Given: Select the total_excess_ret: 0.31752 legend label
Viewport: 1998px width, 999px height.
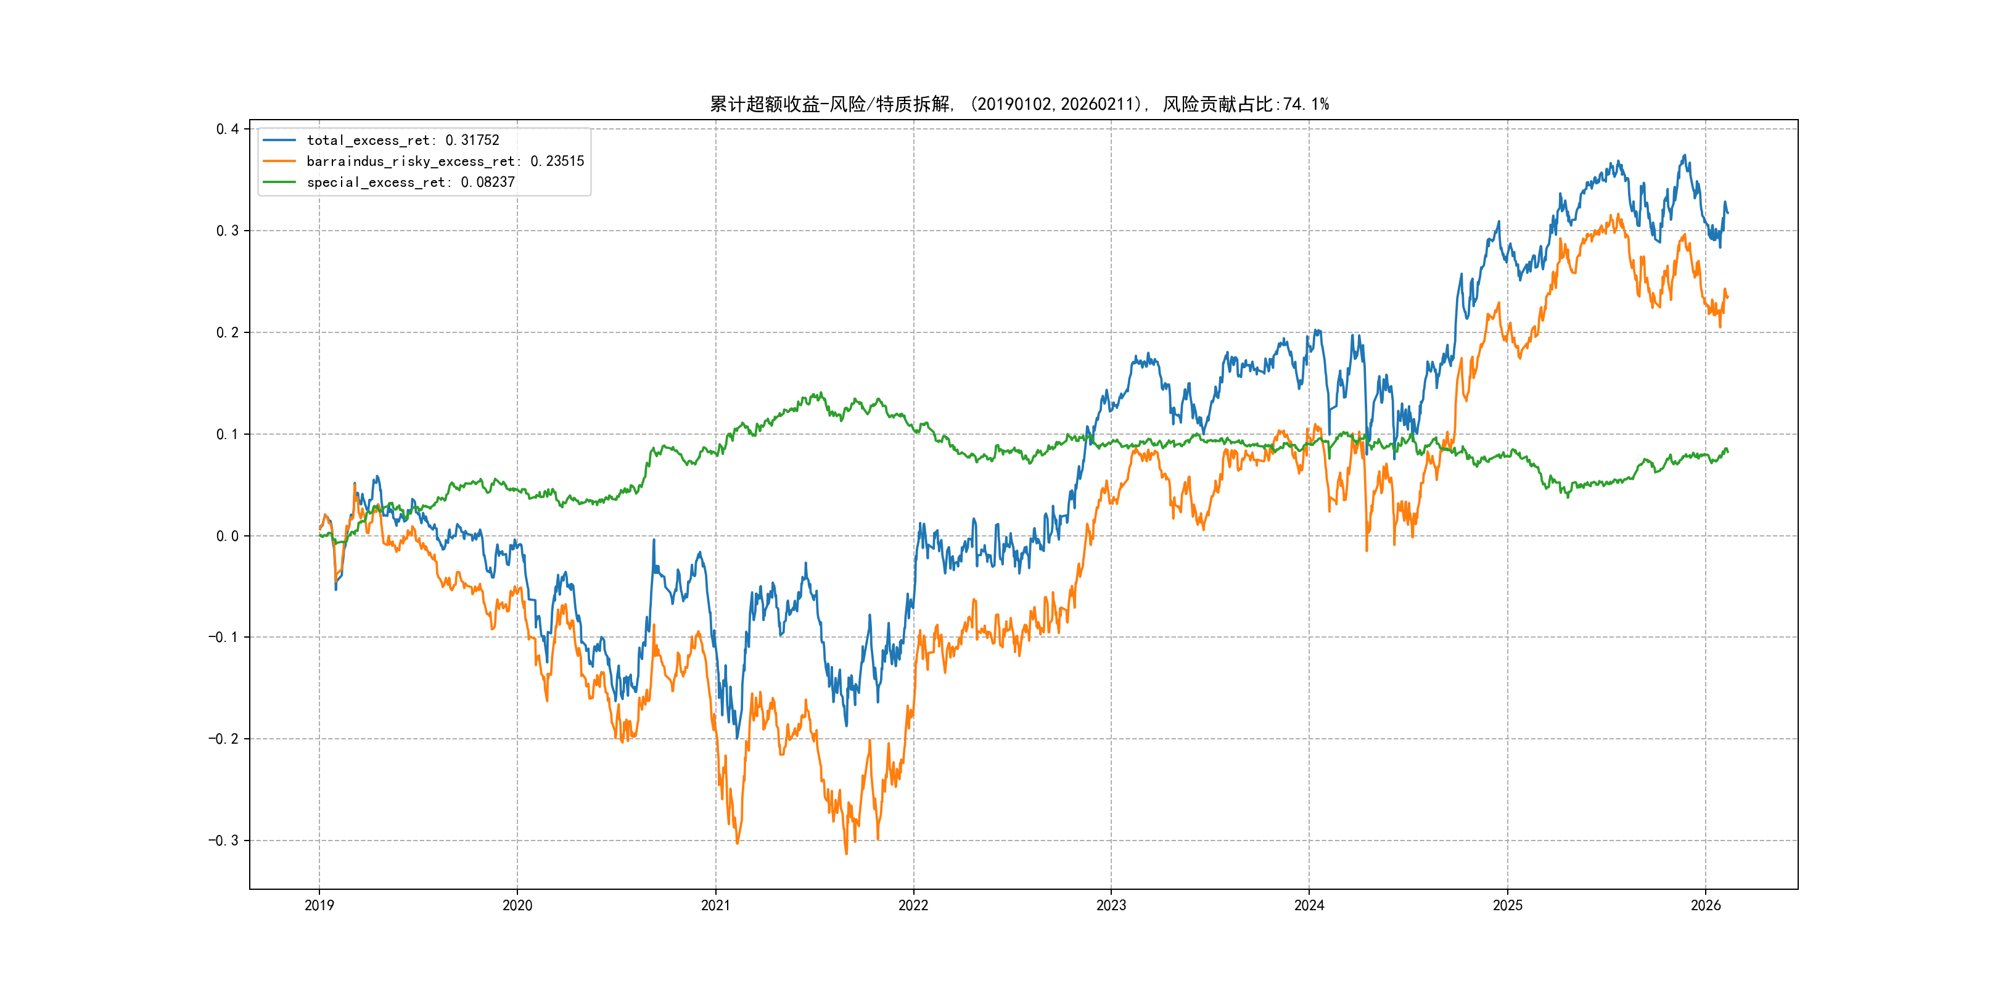Looking at the screenshot, I should pos(403,141).
